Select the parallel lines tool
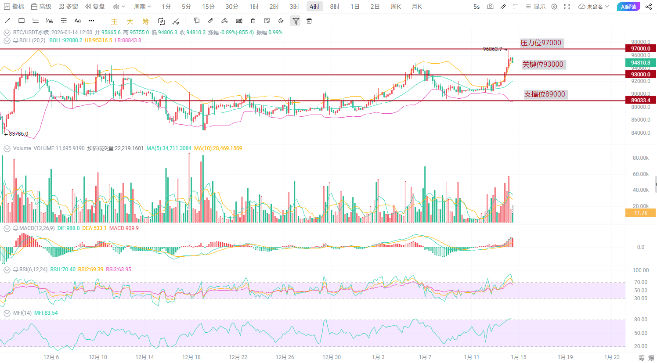The width and height of the screenshot is (657, 363). coord(36,21)
